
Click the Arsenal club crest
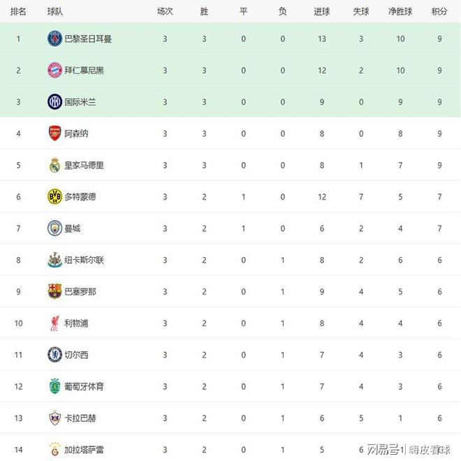click(54, 133)
